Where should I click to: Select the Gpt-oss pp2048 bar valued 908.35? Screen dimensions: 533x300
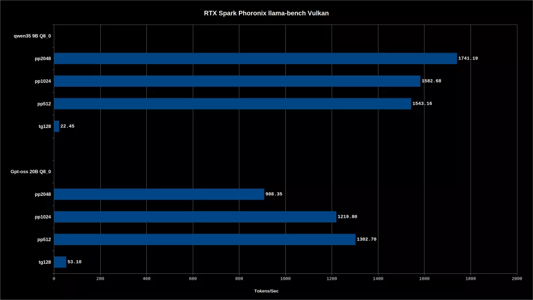[159, 194]
